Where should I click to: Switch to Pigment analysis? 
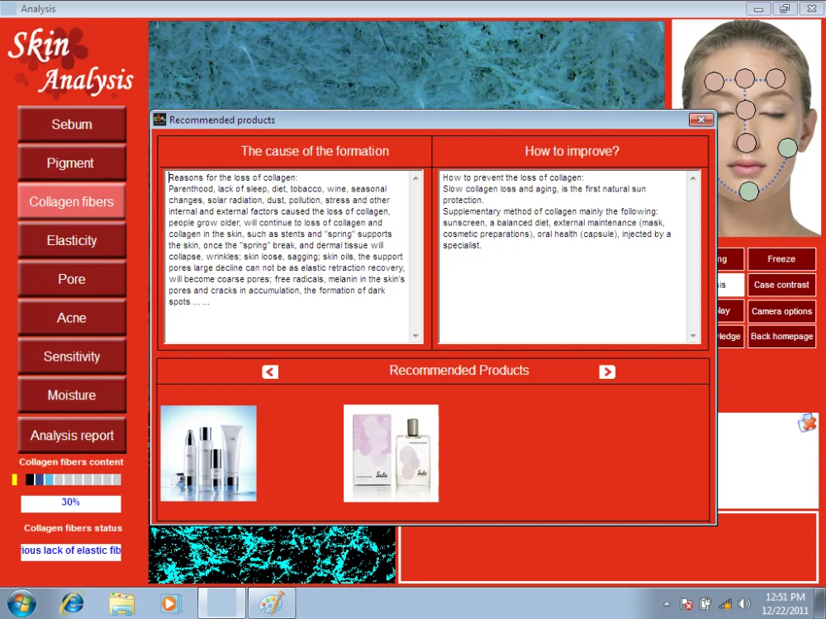[72, 163]
